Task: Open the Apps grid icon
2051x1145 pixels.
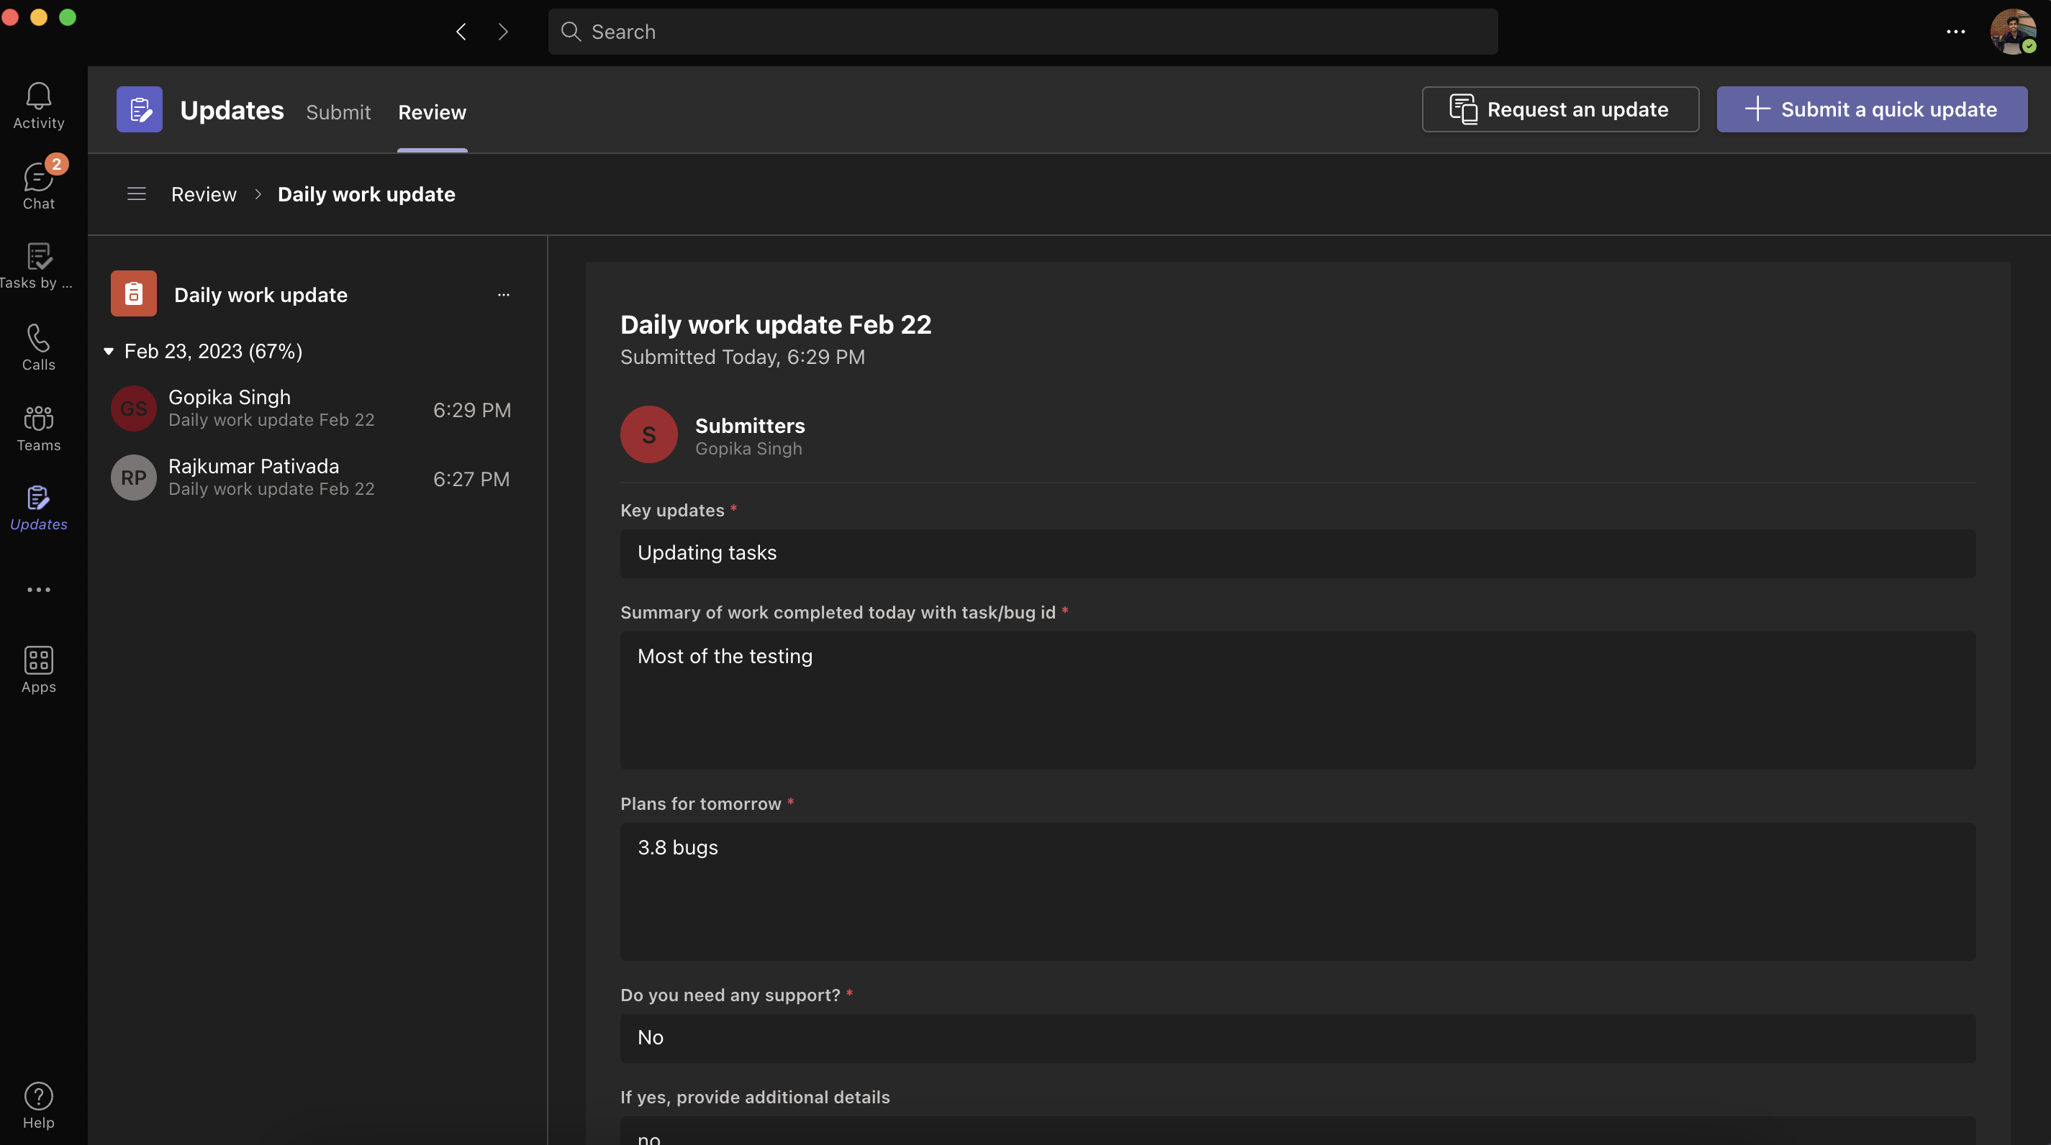Action: click(x=38, y=669)
